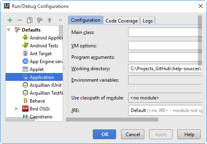Select the Behave configuration icon

coord(25,101)
